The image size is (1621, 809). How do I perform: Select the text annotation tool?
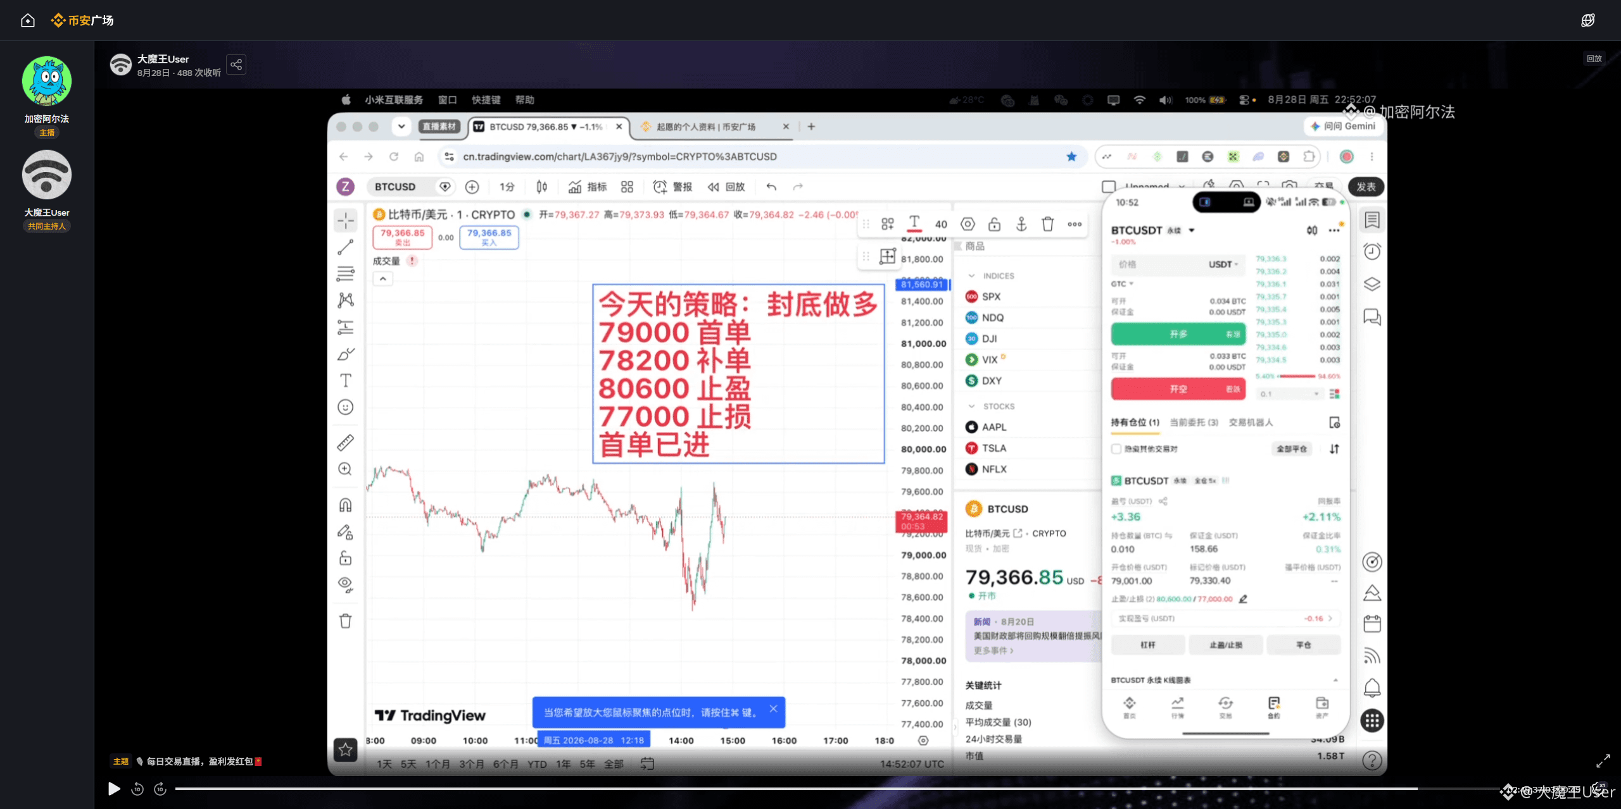pos(346,380)
